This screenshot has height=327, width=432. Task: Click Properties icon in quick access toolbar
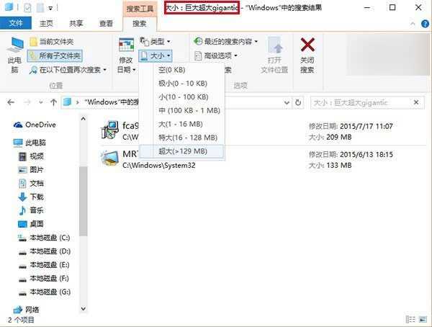[27, 8]
